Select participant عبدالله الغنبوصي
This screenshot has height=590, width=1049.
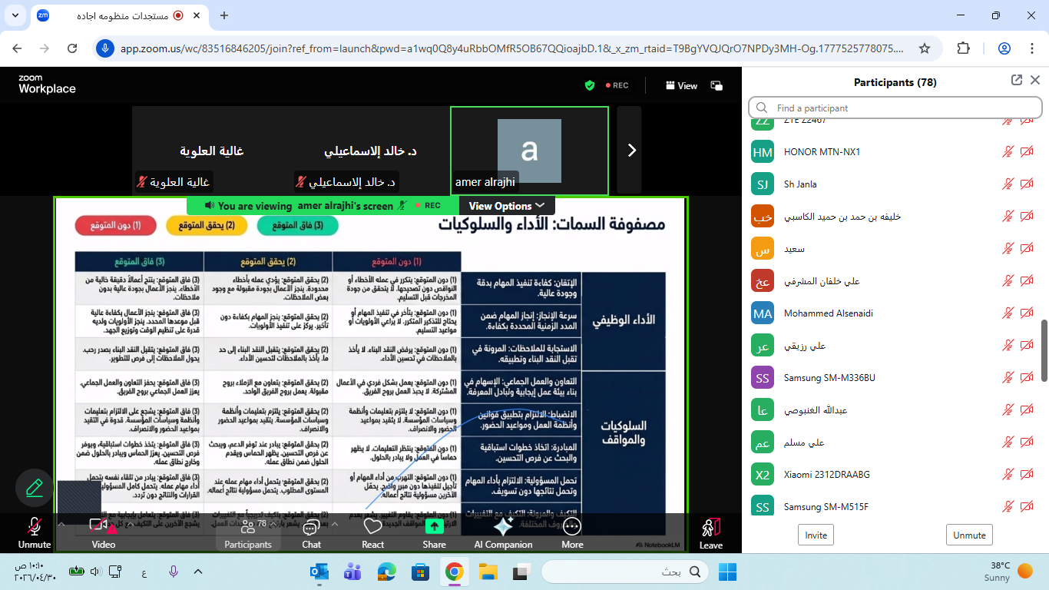click(894, 410)
